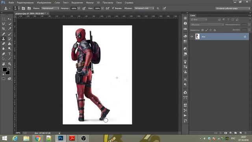
Task: Open the Просмотр menu
Action: [108, 3]
